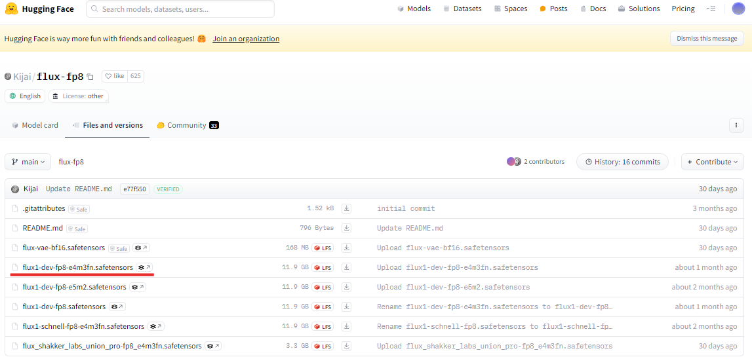Click LFS badge for flux1-dev-fp8.safetensors
This screenshot has height=357, width=752.
click(323, 307)
